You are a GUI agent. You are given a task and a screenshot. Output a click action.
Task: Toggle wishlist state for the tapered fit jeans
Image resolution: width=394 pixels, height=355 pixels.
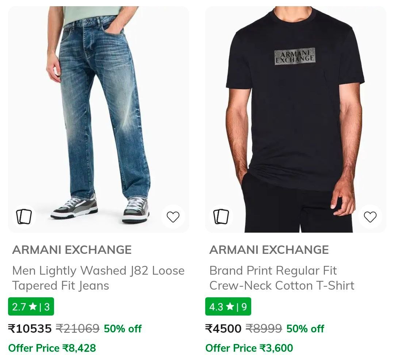coord(173,216)
